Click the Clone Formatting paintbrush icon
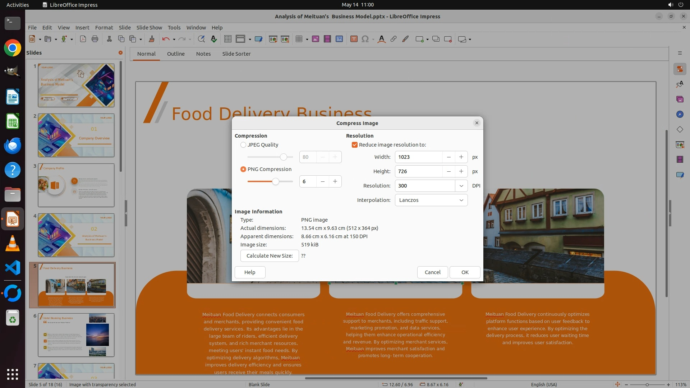This screenshot has height=388, width=690. 152,39
